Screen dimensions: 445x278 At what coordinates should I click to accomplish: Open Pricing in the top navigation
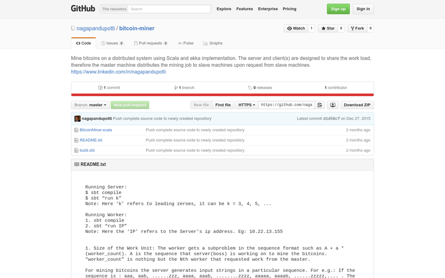tap(289, 9)
